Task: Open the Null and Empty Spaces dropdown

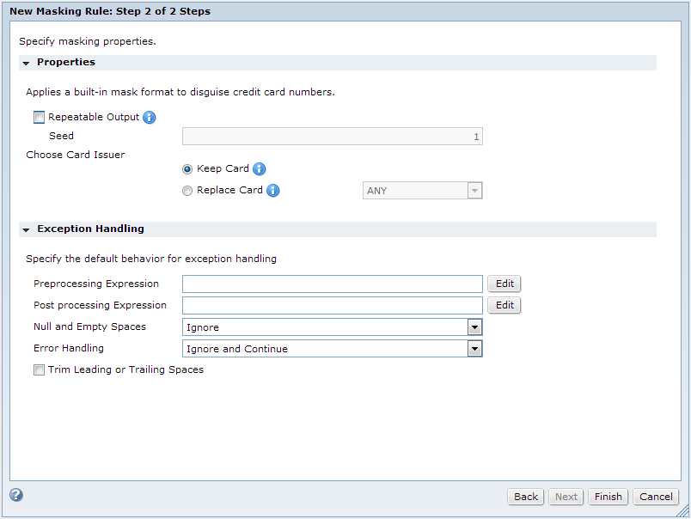Action: point(333,327)
